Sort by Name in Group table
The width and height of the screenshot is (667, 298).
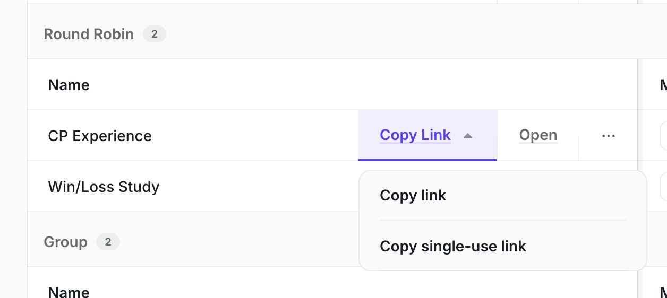69,292
